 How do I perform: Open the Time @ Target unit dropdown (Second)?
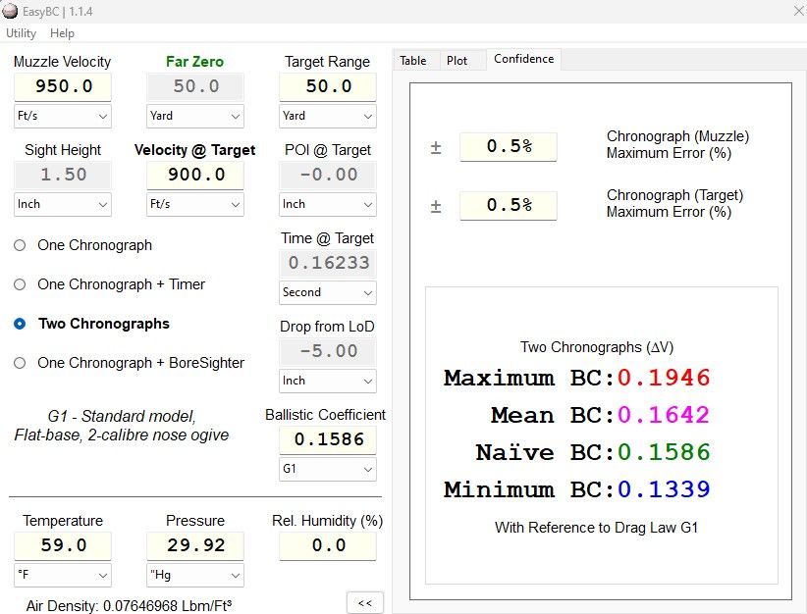tap(328, 292)
